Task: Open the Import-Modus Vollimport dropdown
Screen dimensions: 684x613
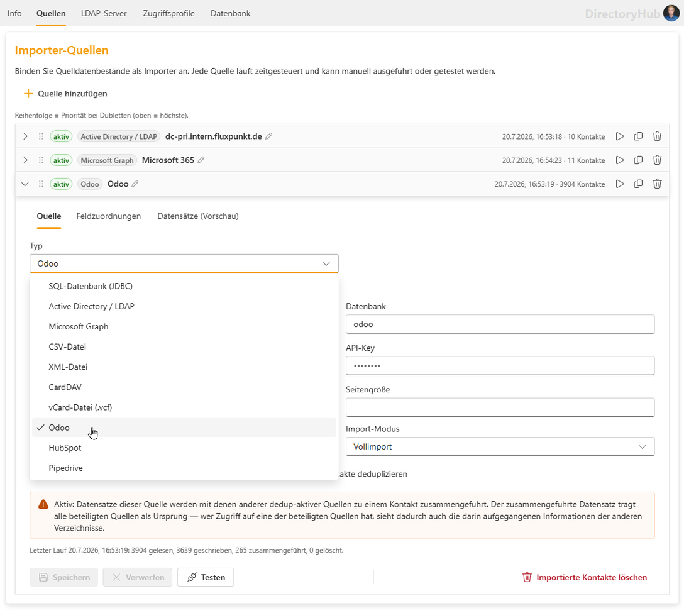Action: [500, 447]
